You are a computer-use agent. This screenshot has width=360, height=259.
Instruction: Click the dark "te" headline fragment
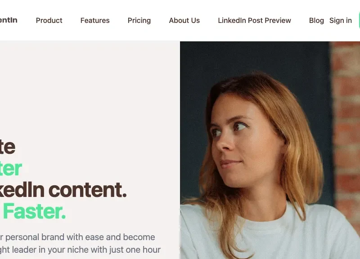[7, 147]
